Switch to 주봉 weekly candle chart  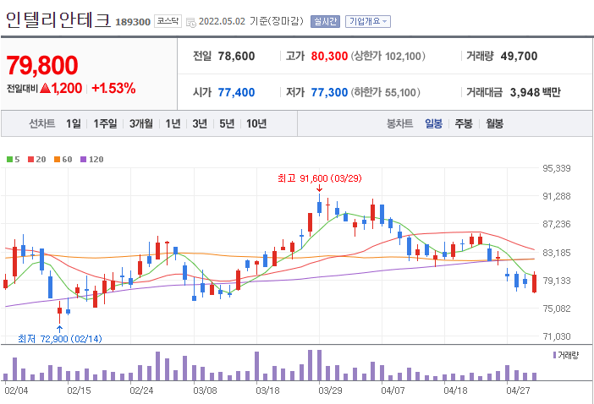pos(464,123)
